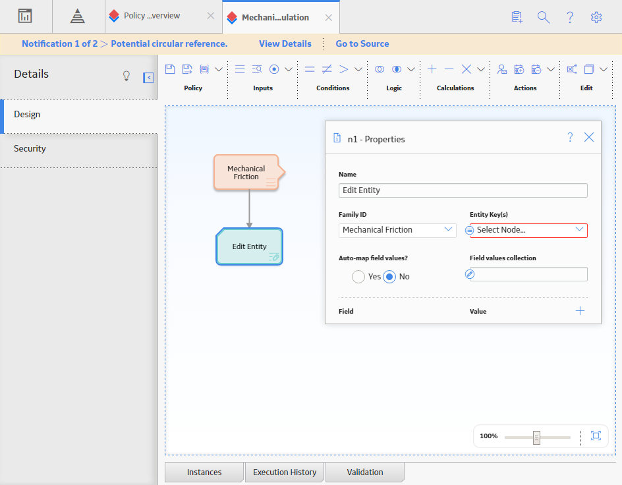
Task: Insert a Multiply calculation node
Action: click(x=466, y=69)
